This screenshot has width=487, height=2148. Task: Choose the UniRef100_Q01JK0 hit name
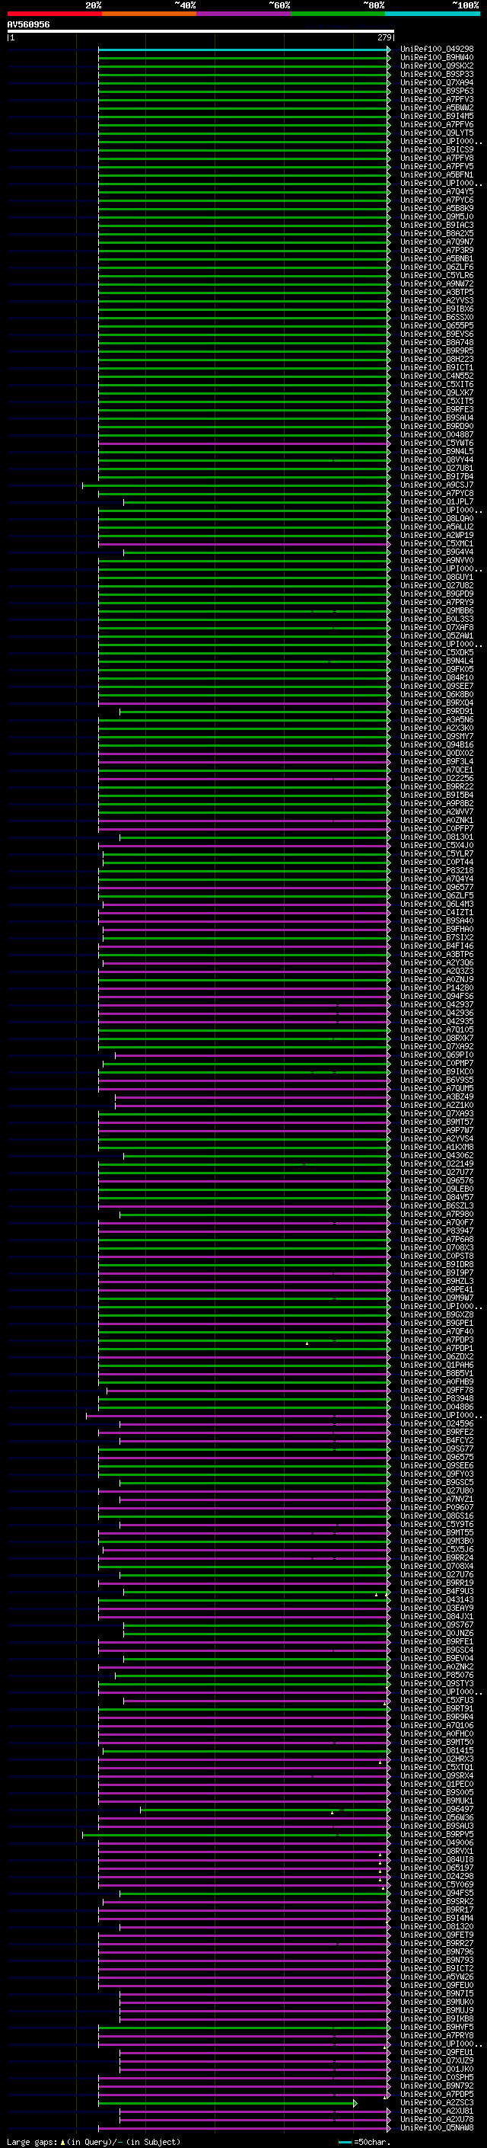(x=436, y=2070)
